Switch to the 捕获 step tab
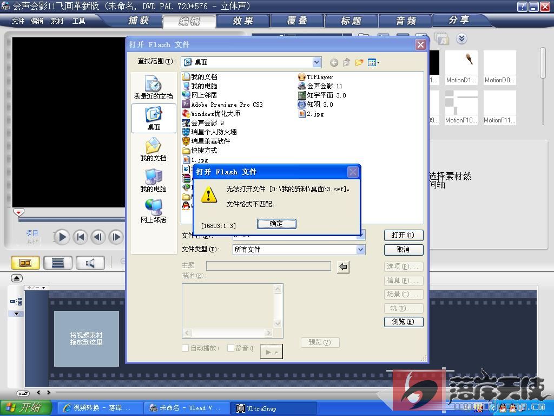This screenshot has height=416, width=554. pyautogui.click(x=138, y=21)
